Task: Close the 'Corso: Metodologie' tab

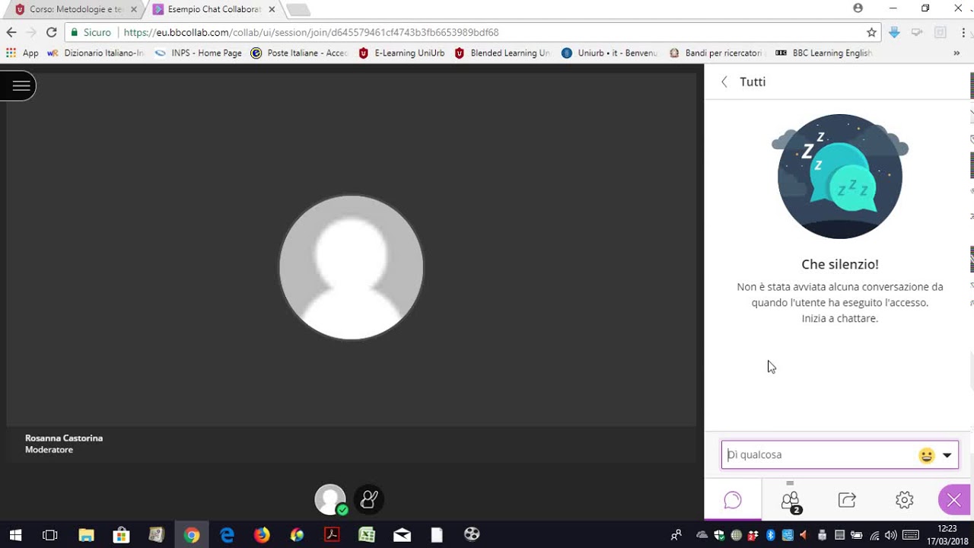Action: [133, 9]
